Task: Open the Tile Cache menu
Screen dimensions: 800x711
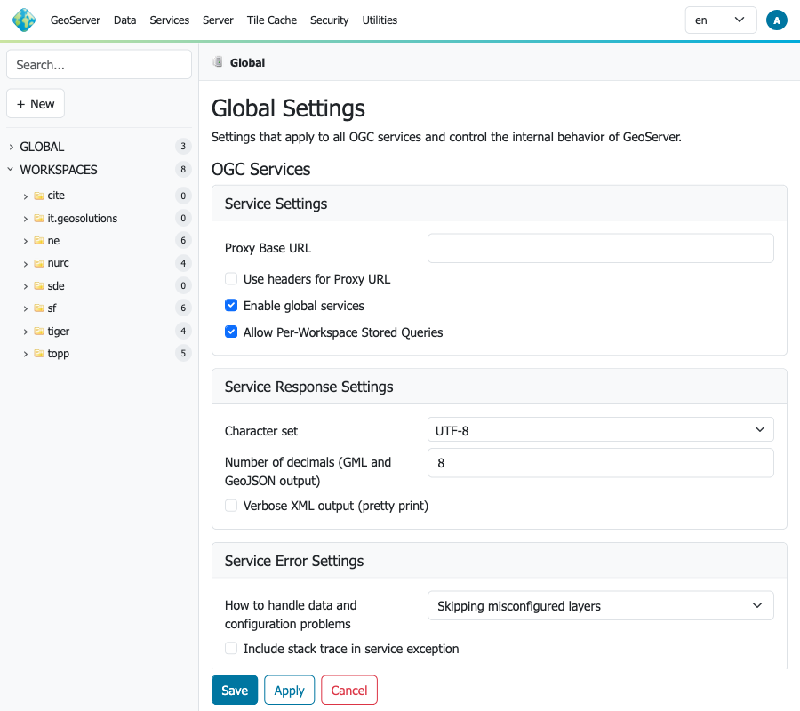Action: 271,20
